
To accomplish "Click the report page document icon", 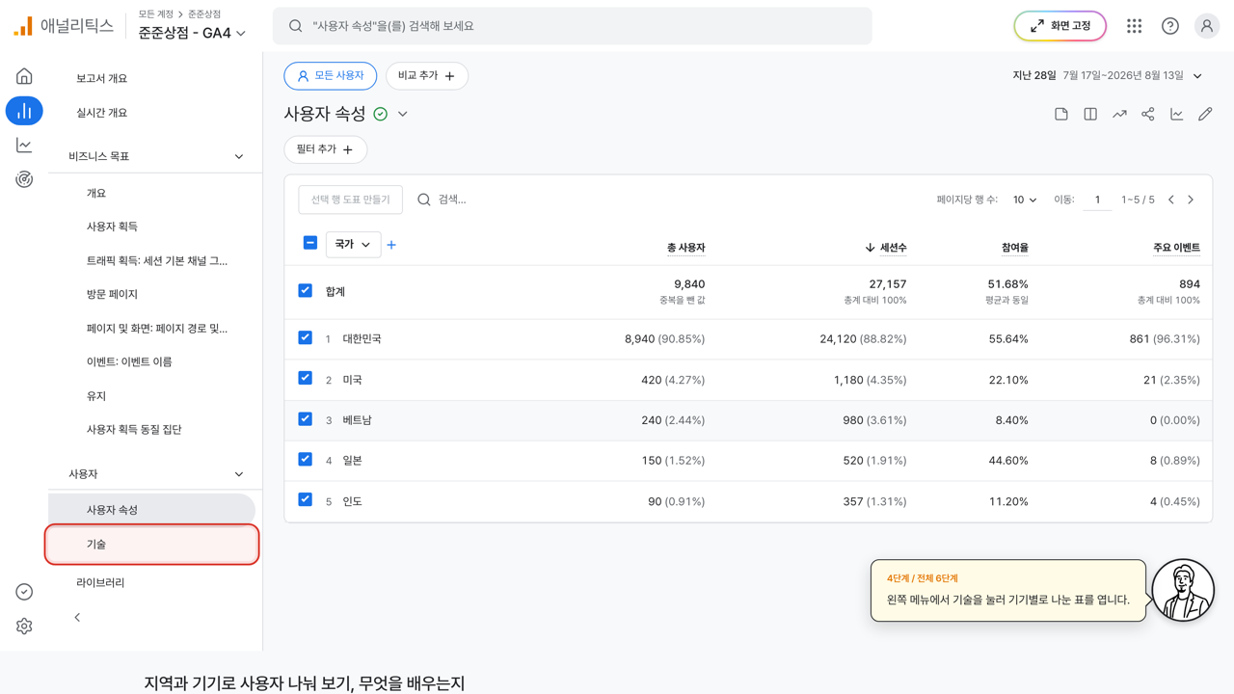I will [1061, 114].
